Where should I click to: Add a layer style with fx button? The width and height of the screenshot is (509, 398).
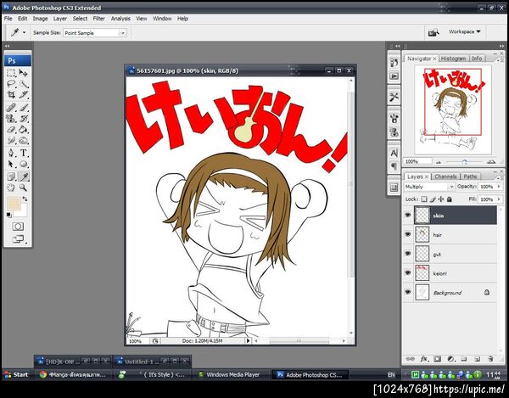[424, 359]
